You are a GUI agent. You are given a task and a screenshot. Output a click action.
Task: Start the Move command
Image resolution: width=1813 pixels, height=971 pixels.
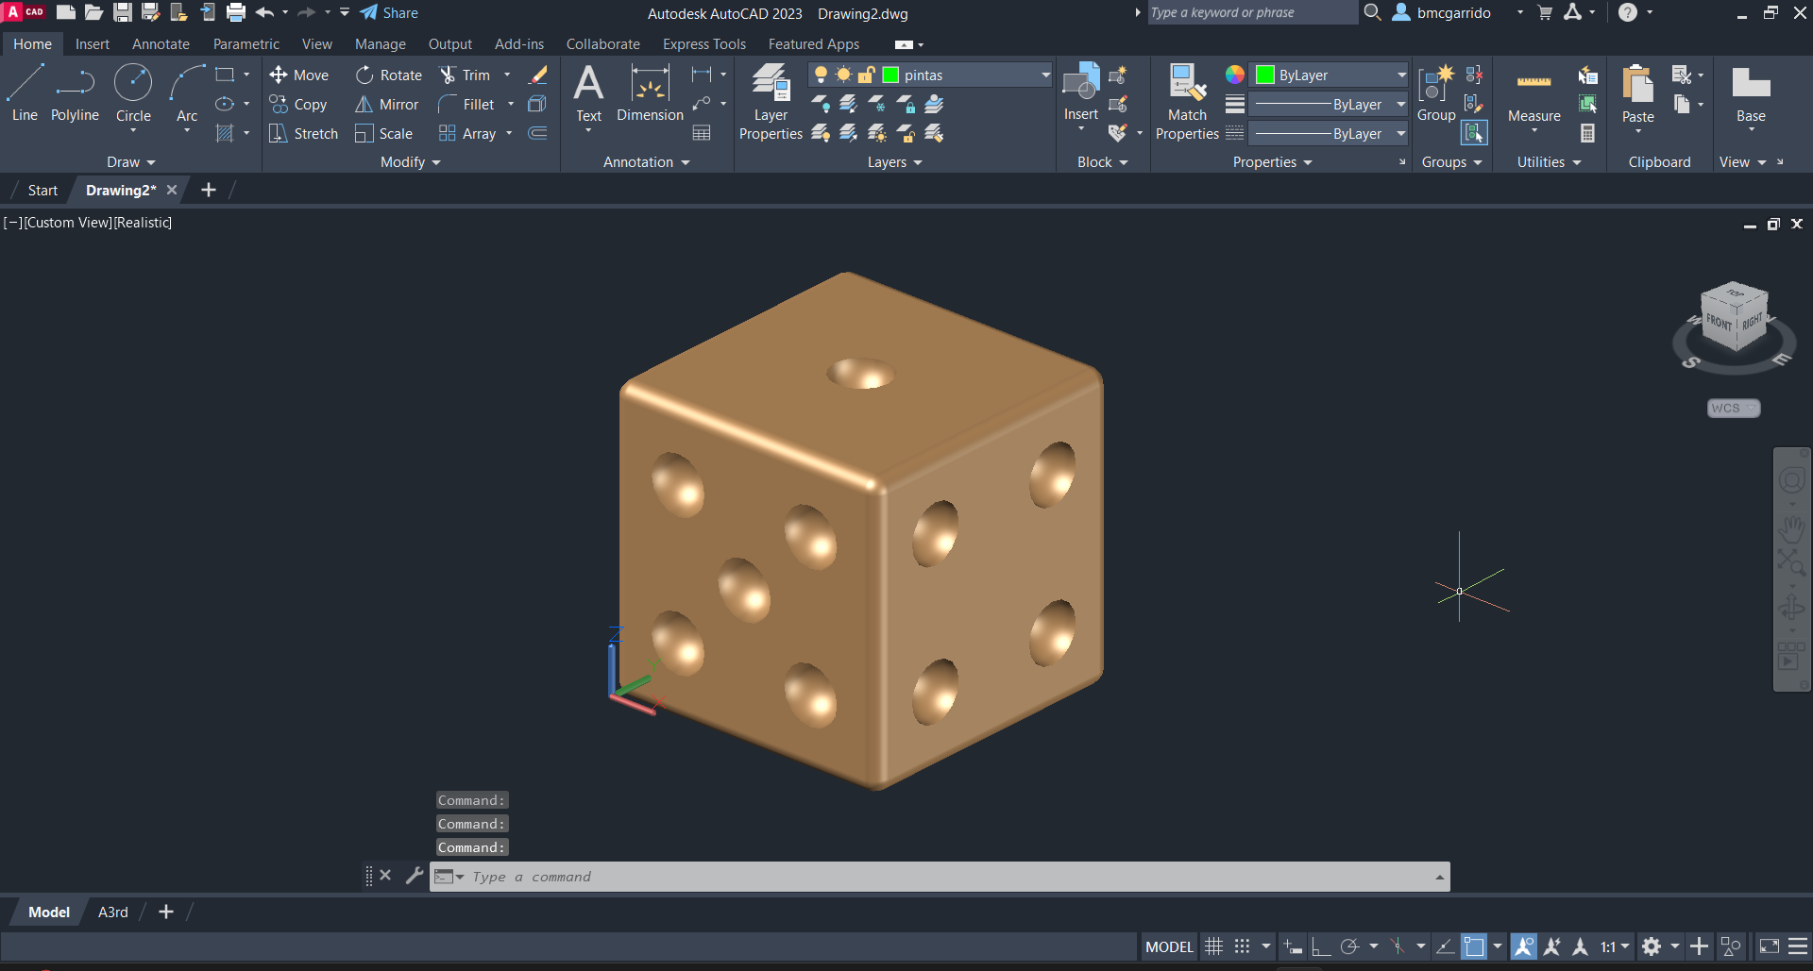298,75
